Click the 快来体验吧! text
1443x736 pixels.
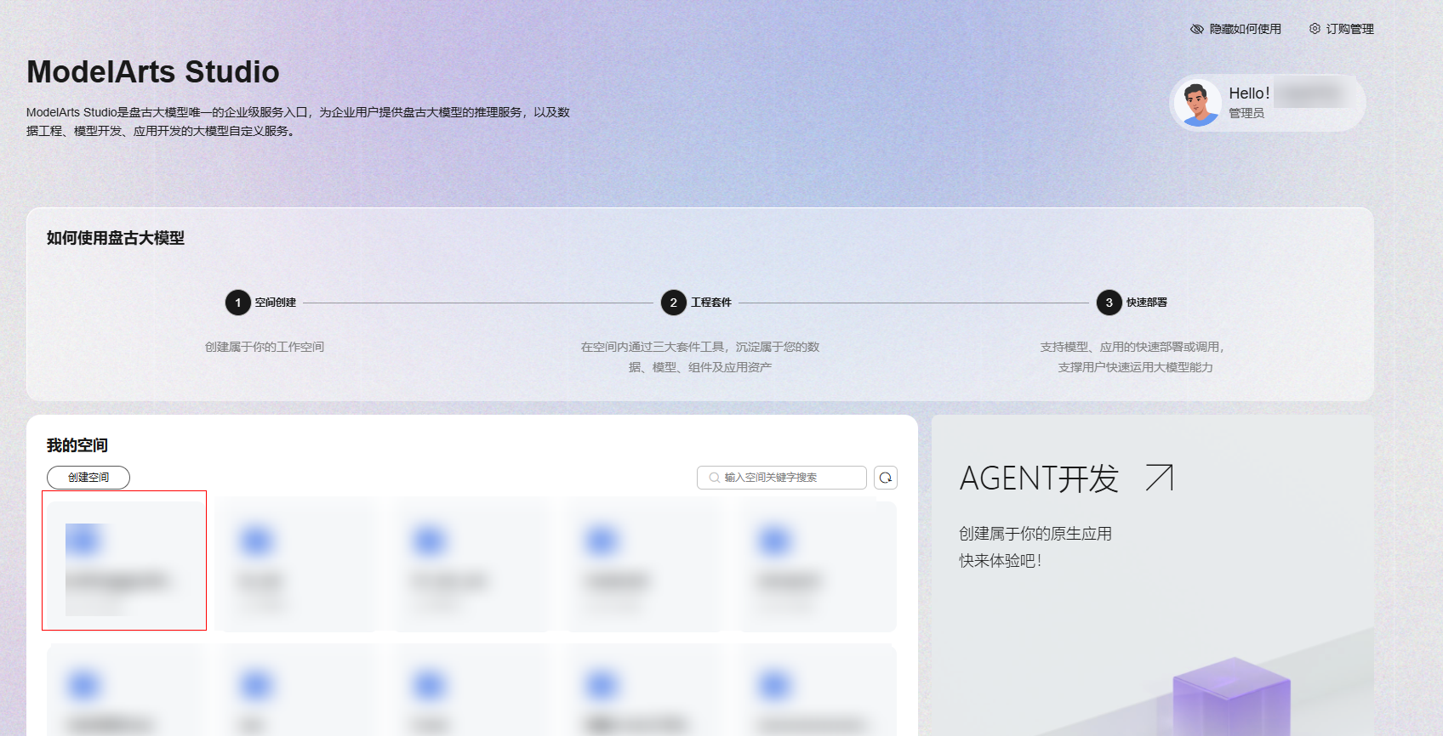coord(1001,561)
